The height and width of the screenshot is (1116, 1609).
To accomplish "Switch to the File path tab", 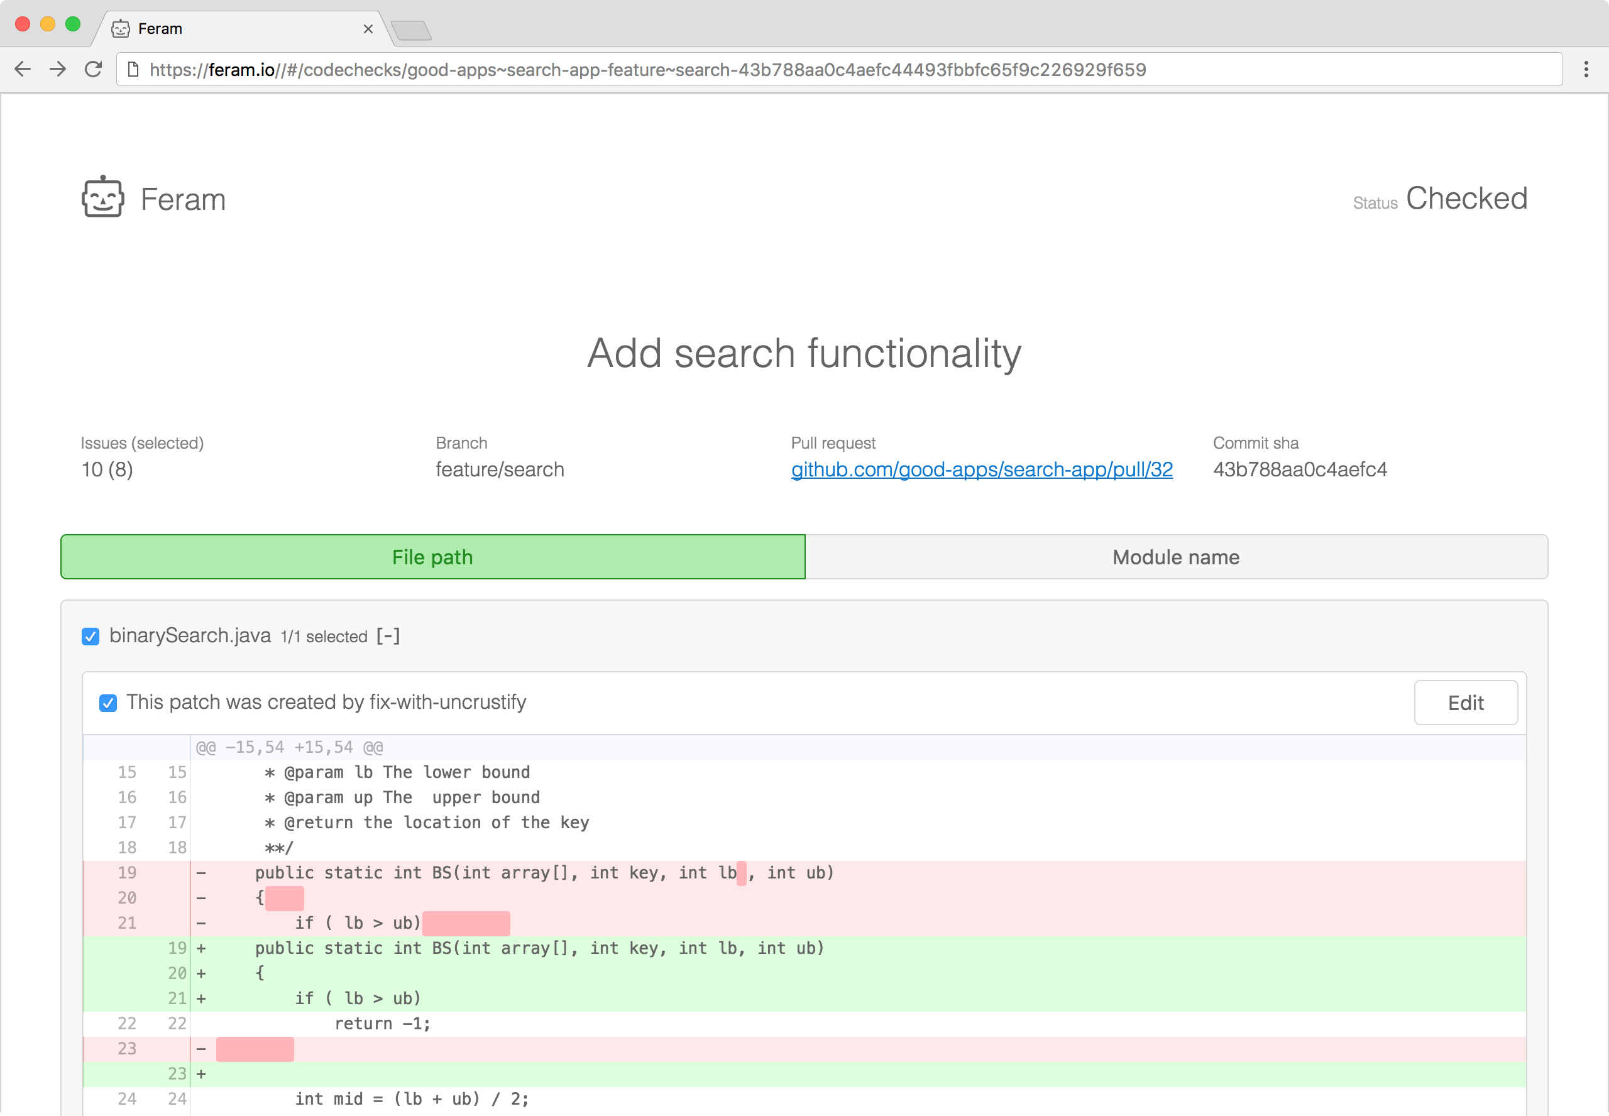I will coord(433,557).
